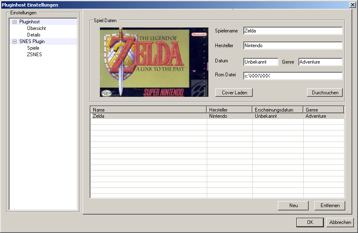358x233 pixels.
Task: Click the Entfernen button
Action: pyautogui.click(x=330, y=206)
